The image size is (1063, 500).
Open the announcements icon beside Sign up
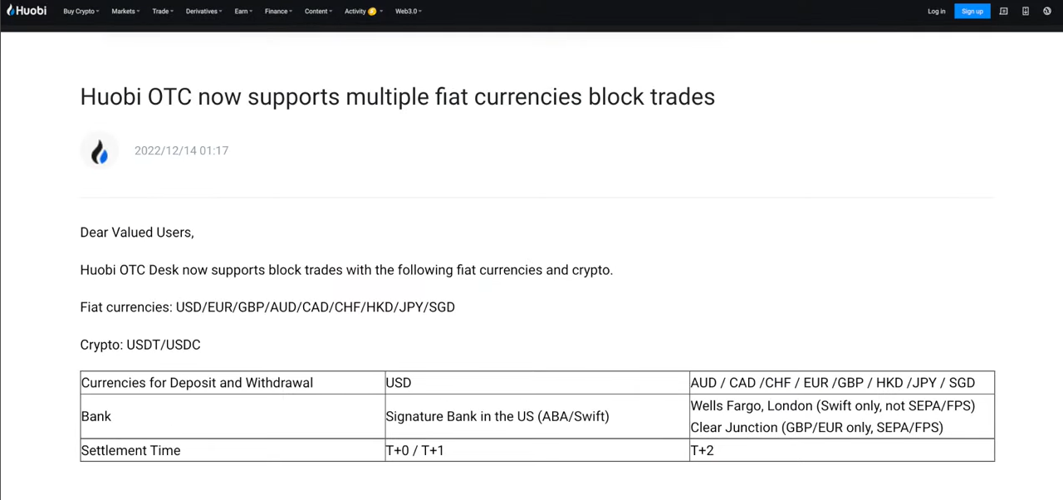pyautogui.click(x=1003, y=11)
